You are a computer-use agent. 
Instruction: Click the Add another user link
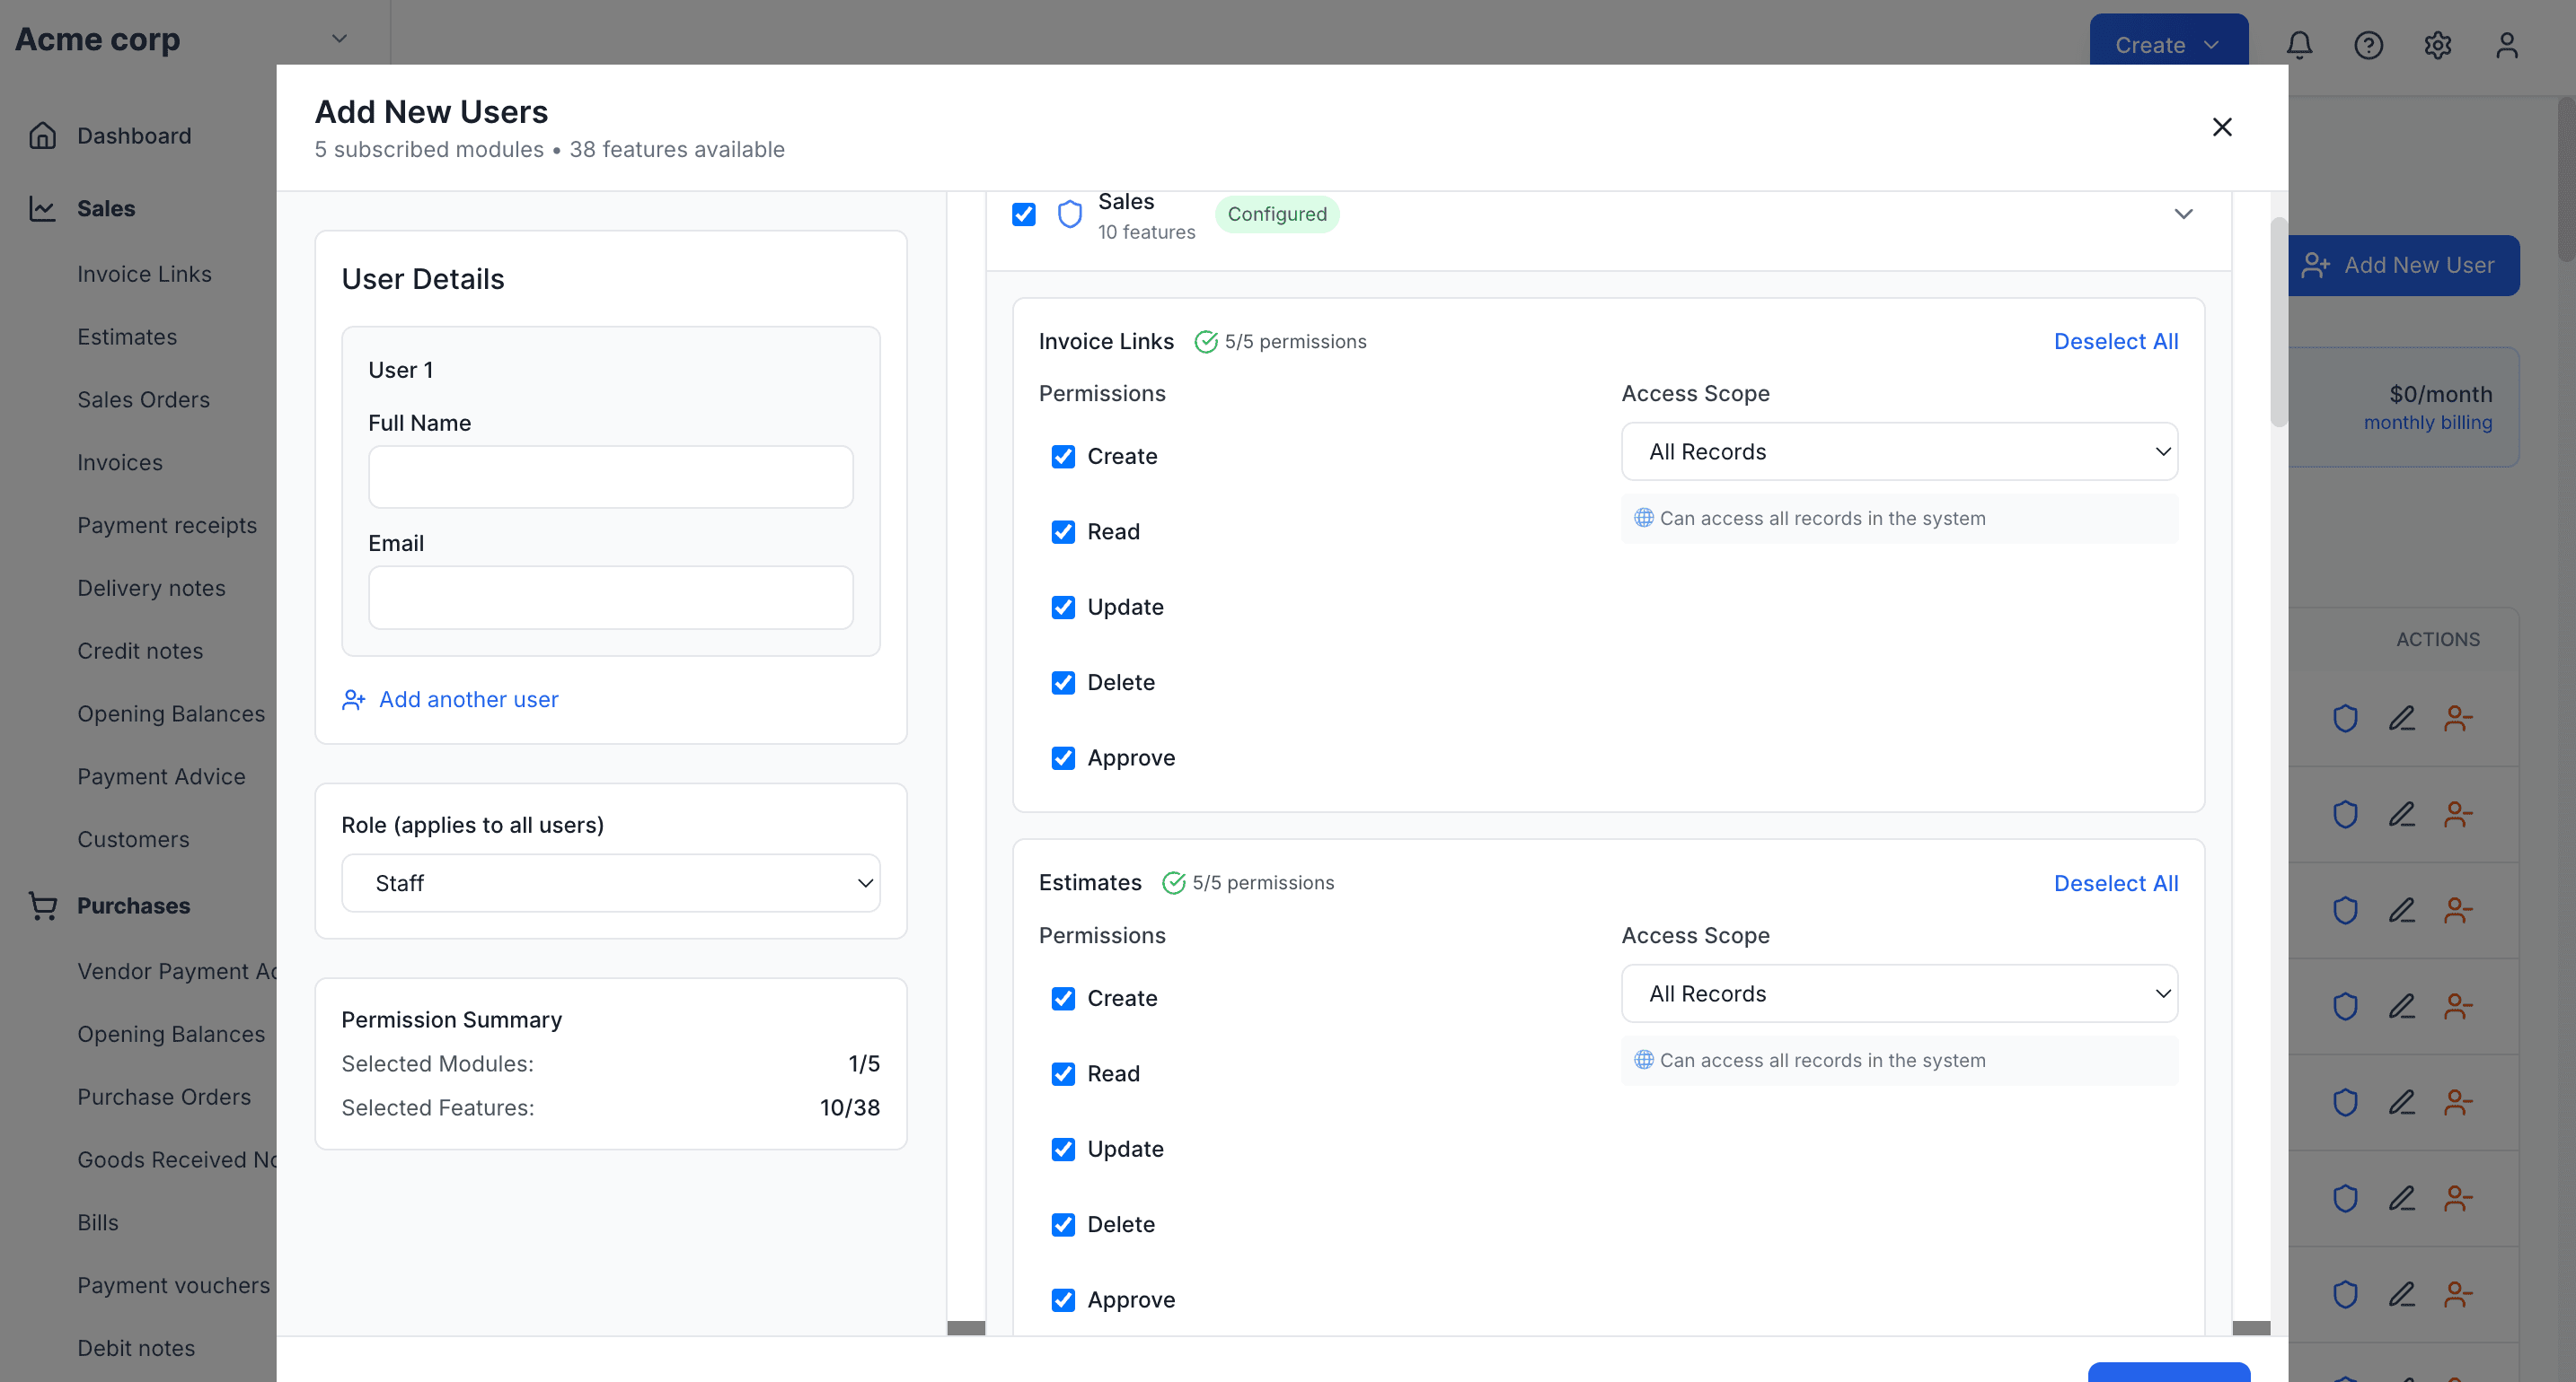click(x=467, y=699)
